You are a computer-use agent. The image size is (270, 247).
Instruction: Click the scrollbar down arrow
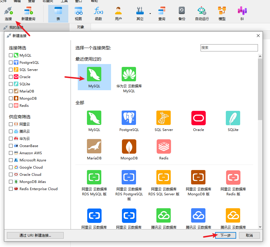[x=260, y=227]
